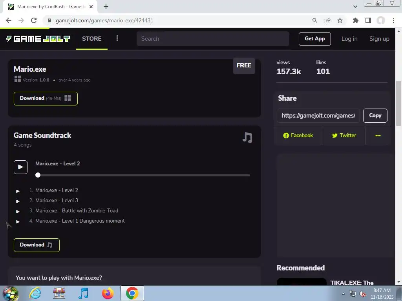Open the Log in link
Image resolution: width=402 pixels, height=301 pixels.
349,39
